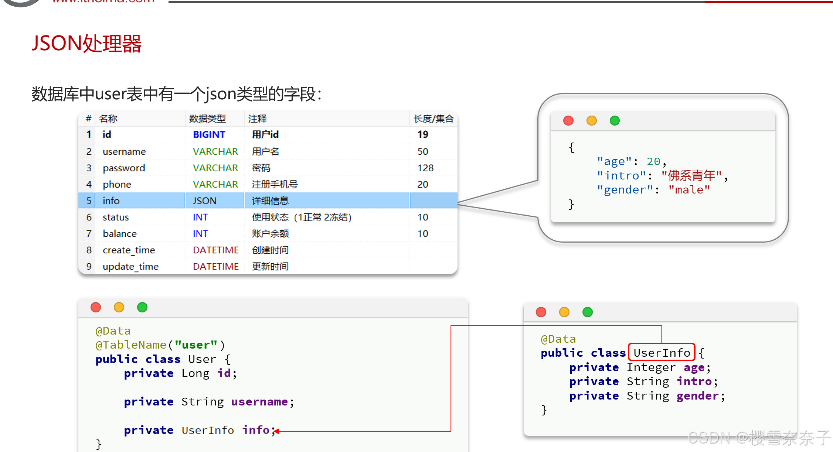Select the DATETIME type of create_time row
Image resolution: width=833 pixels, height=452 pixels.
(x=215, y=250)
